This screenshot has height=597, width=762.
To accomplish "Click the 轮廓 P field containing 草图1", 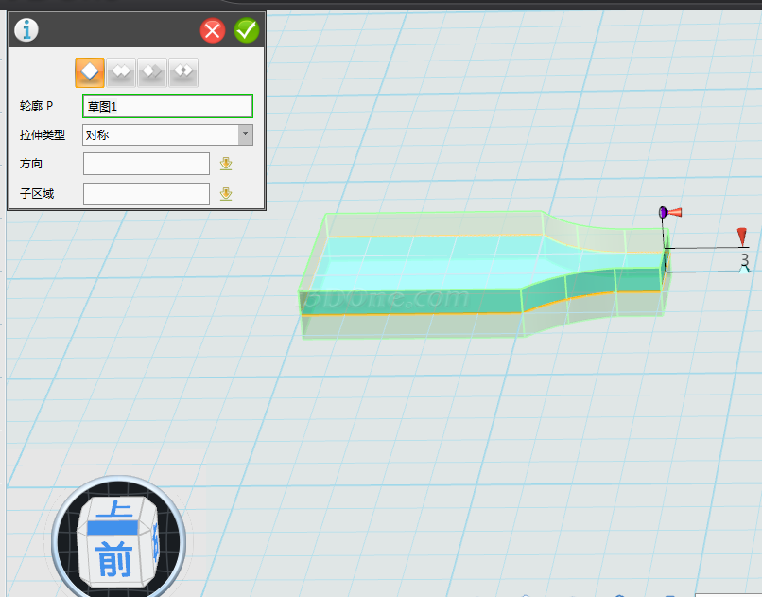I will (167, 106).
